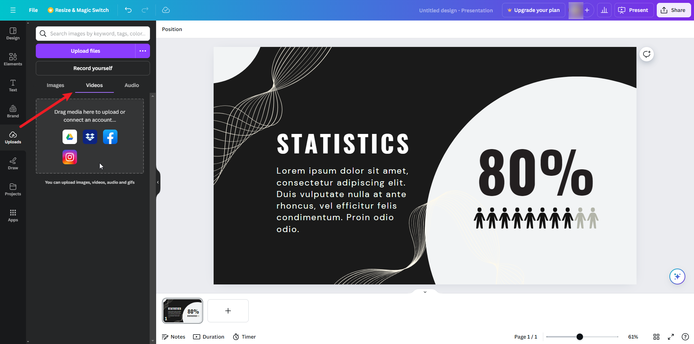Open the grid view icon
This screenshot has width=694, height=344.
point(656,337)
